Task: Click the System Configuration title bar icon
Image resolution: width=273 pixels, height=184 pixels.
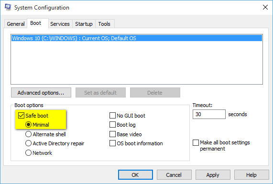Action: pyautogui.click(x=8, y=7)
